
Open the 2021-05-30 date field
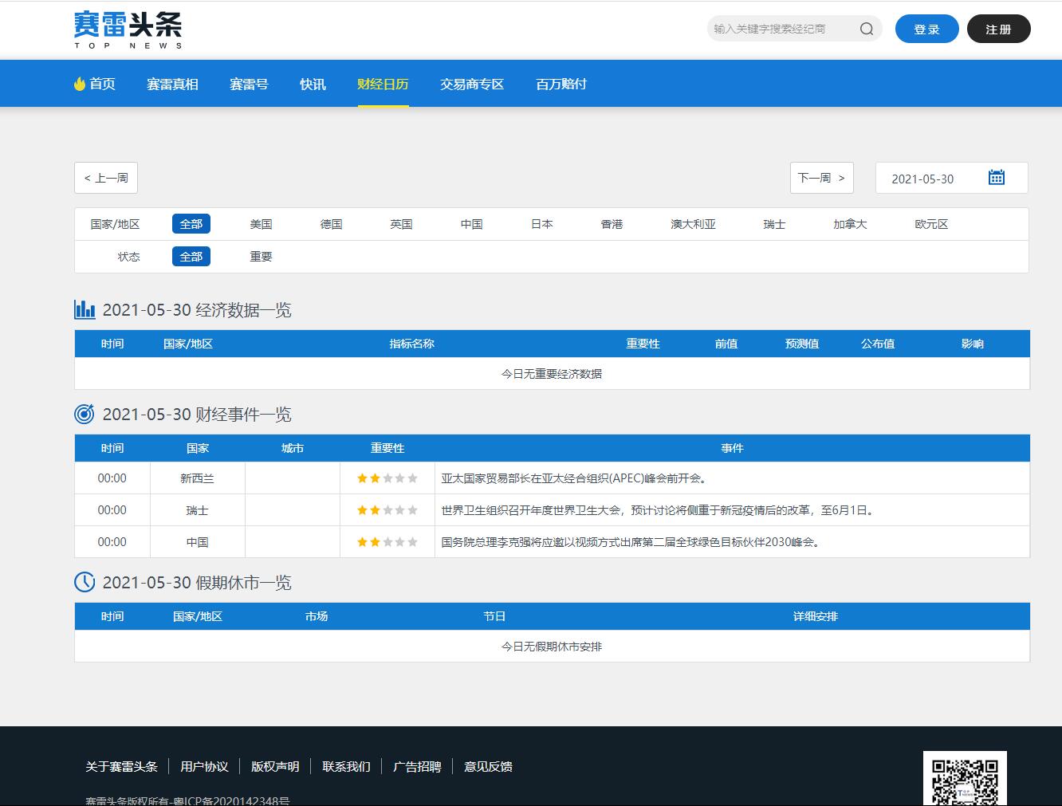coord(922,179)
